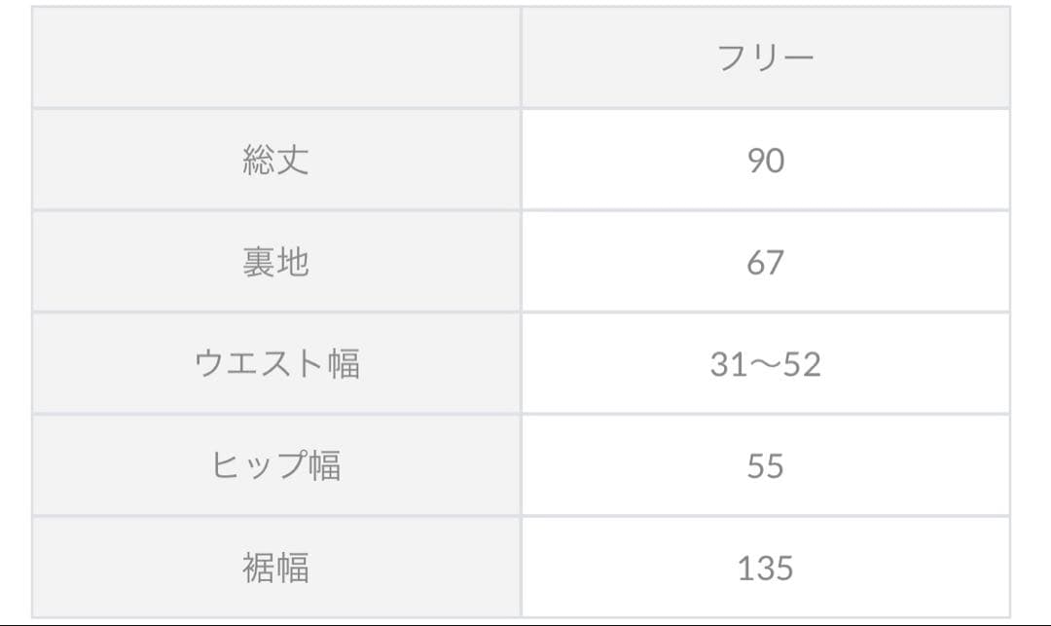Select the ウエスト幅 row label
1051x626 pixels.
coord(276,364)
